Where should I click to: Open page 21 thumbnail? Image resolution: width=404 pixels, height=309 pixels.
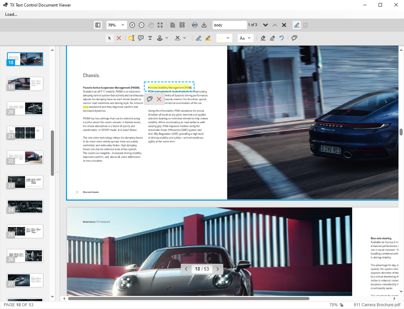[x=25, y=133]
